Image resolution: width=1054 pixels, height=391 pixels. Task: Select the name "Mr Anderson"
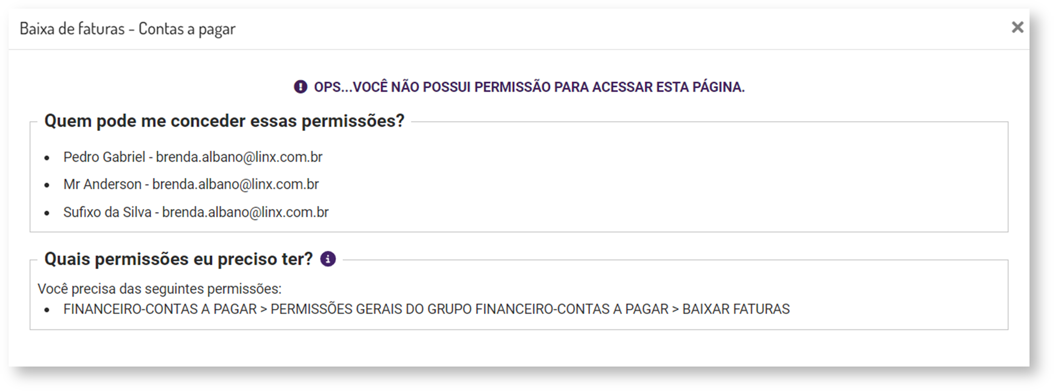pyautogui.click(x=102, y=185)
